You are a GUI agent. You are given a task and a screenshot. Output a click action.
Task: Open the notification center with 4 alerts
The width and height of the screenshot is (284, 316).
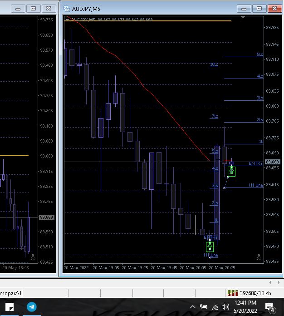pyautogui.click(x=270, y=307)
